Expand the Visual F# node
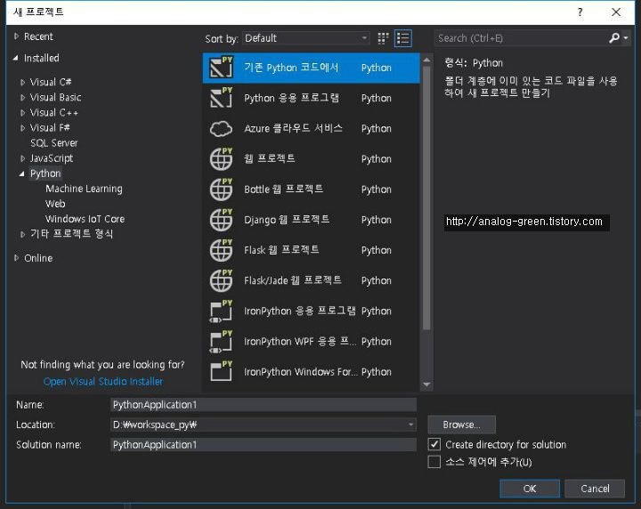The width and height of the screenshot is (641, 509). pyautogui.click(x=22, y=128)
